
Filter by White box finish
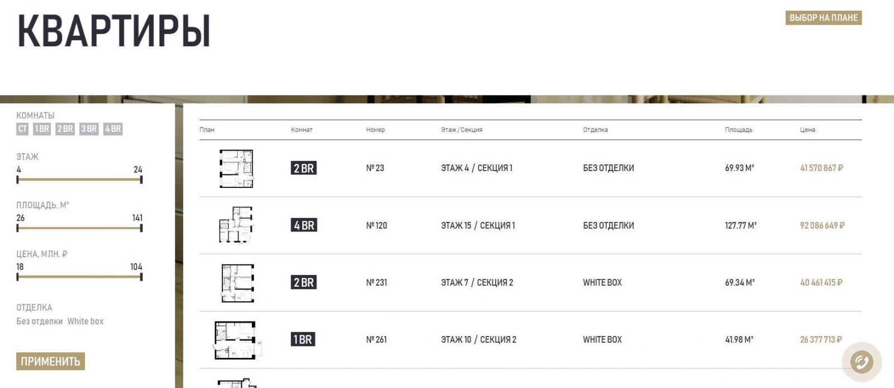coord(85,321)
